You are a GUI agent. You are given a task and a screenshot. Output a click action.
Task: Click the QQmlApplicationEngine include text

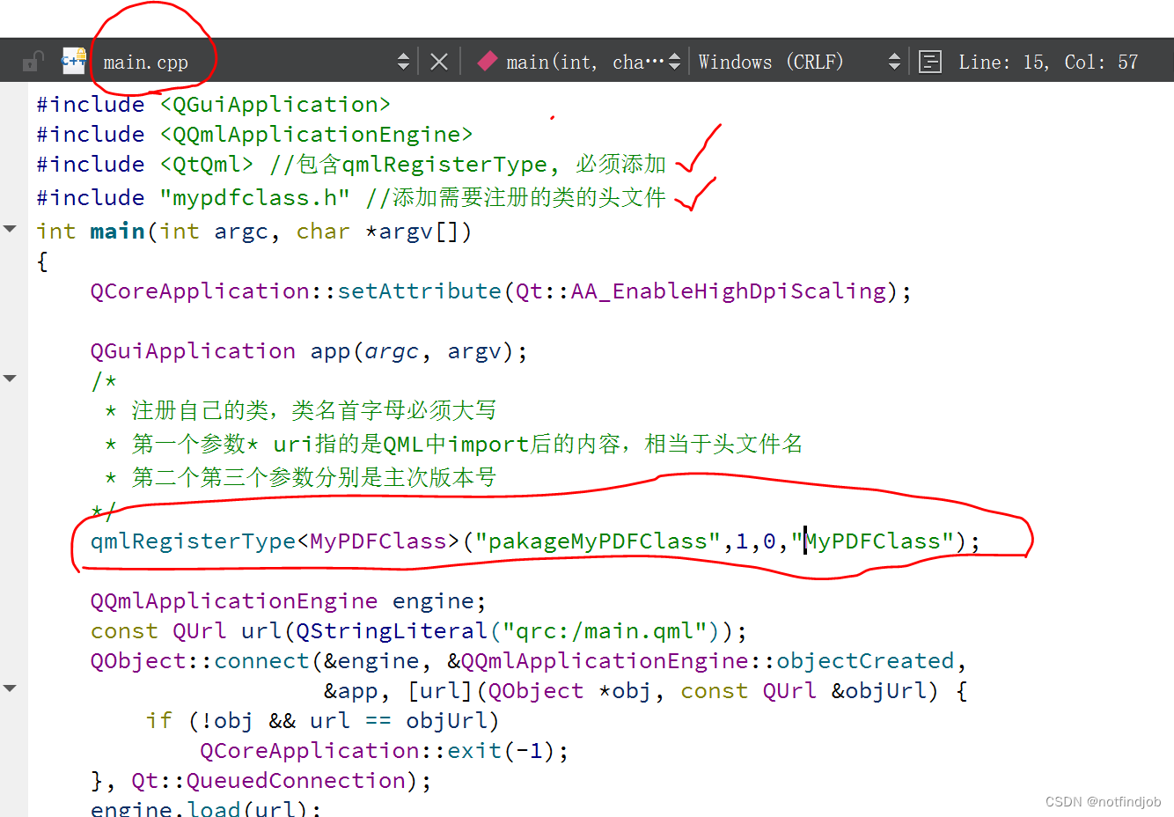tap(316, 134)
